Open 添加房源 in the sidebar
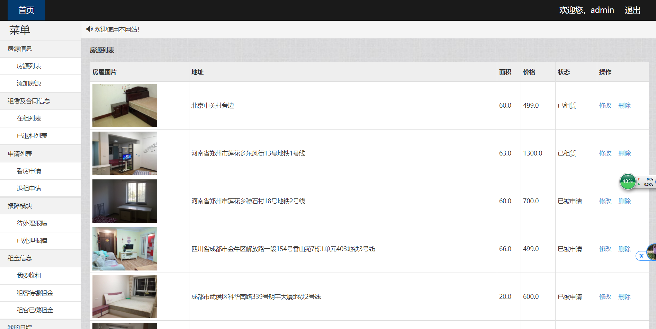656x329 pixels. [41, 83]
